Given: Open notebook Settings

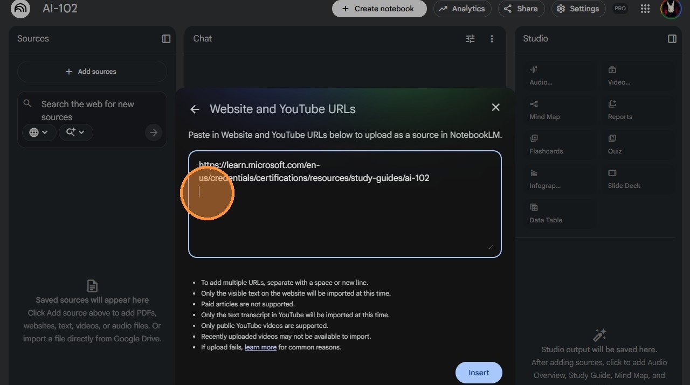Looking at the screenshot, I should click(x=578, y=9).
